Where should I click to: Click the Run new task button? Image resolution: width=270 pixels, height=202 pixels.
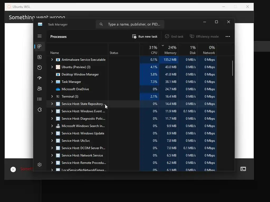pos(145,36)
